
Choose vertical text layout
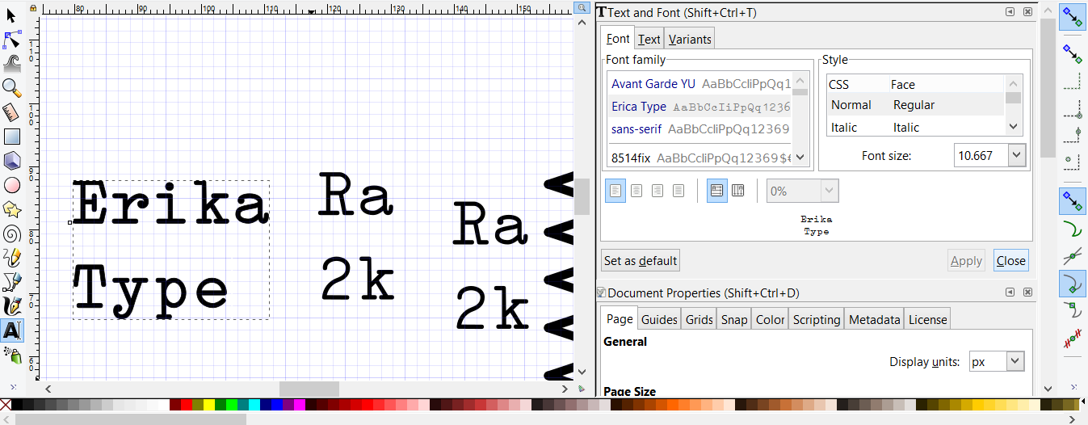coord(737,191)
